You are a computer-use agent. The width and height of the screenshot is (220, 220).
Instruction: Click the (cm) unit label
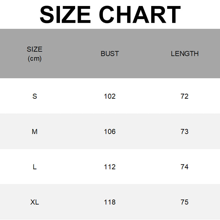click(x=35, y=58)
